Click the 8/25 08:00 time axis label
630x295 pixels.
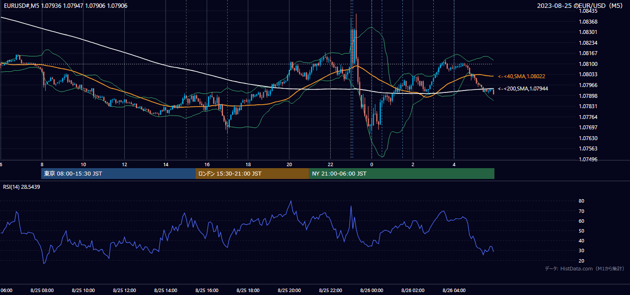click(41, 290)
